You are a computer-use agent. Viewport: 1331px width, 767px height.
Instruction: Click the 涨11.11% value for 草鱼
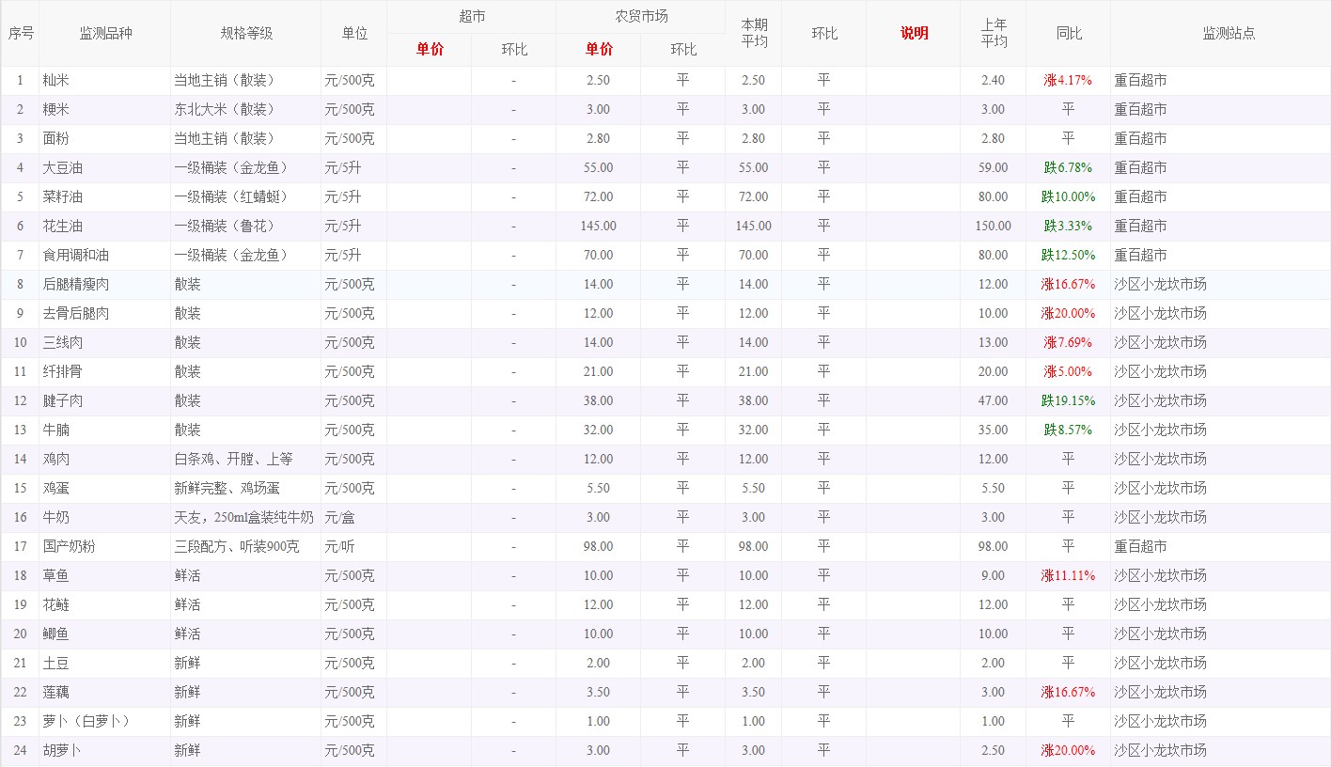pyautogui.click(x=1068, y=576)
